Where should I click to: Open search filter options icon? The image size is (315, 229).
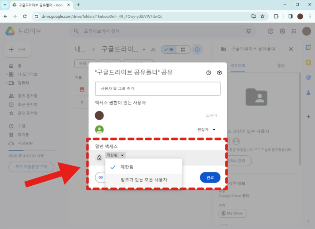coord(249,31)
